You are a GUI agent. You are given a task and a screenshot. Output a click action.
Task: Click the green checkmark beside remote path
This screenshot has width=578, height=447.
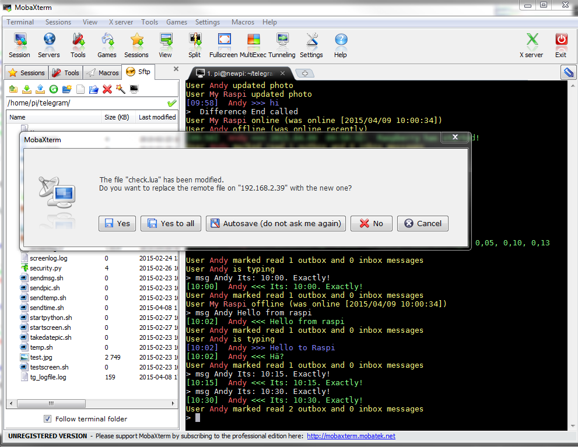click(x=172, y=103)
